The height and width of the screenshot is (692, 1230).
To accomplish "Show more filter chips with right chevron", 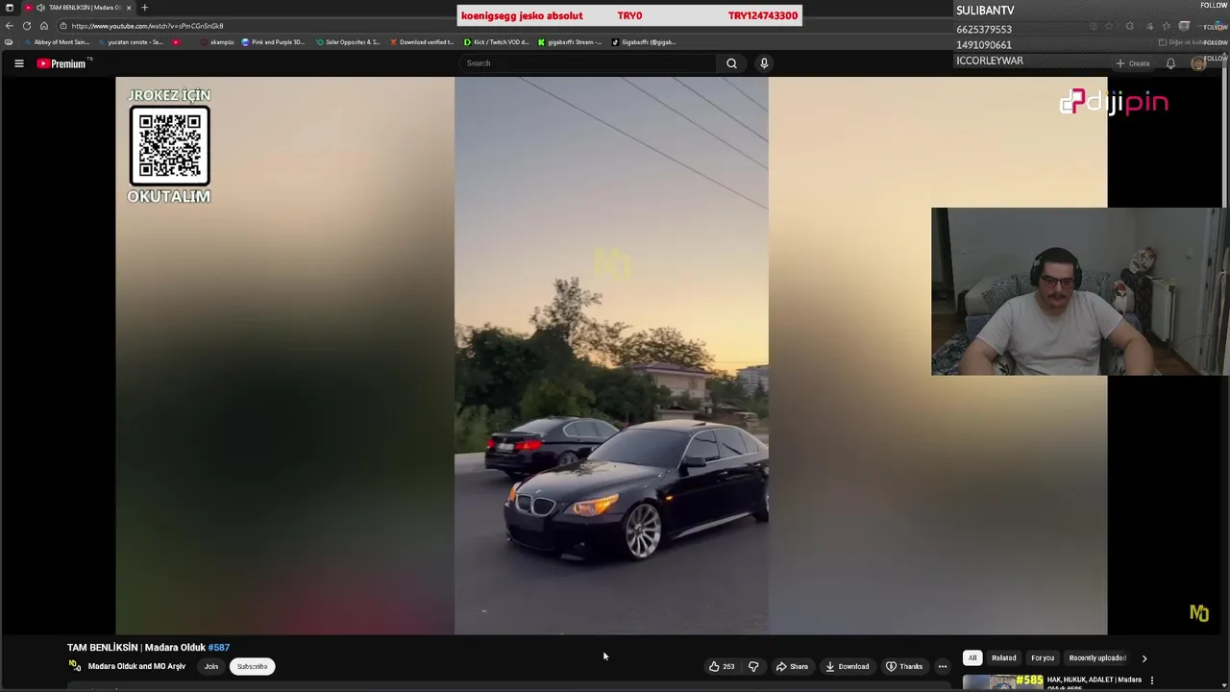I will coord(1144,658).
